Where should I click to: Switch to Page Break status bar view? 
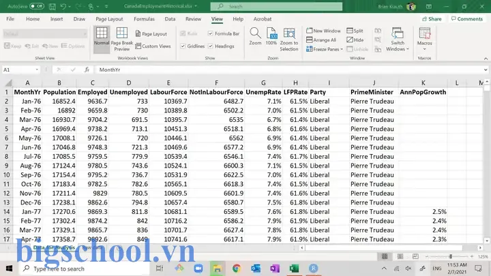(x=415, y=257)
